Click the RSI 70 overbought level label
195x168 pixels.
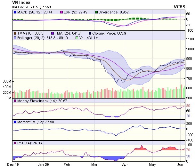pos(188,150)
